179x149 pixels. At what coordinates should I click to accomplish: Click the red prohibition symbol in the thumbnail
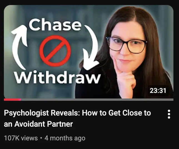click(55, 51)
